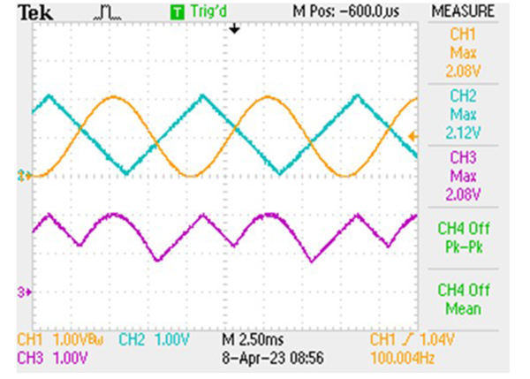The image size is (530, 379).
Task: Click the trigger position arrow at top
Action: (x=234, y=29)
